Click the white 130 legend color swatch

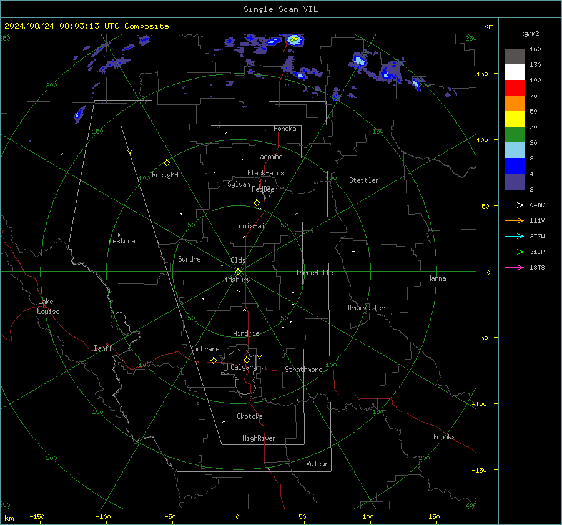click(x=515, y=72)
